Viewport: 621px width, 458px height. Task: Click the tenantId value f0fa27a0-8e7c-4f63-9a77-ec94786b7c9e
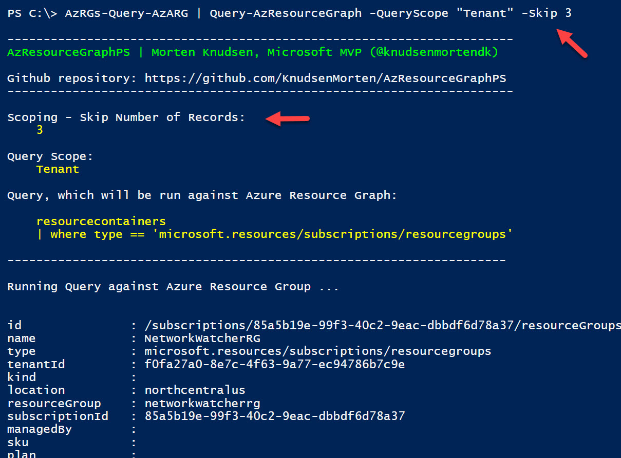coord(274,365)
